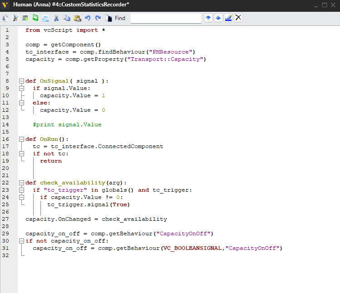Clear the search with the X icon

click(238, 18)
